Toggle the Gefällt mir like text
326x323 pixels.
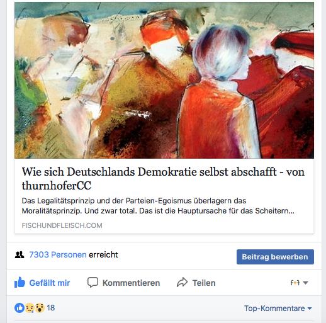pyautogui.click(x=50, y=283)
